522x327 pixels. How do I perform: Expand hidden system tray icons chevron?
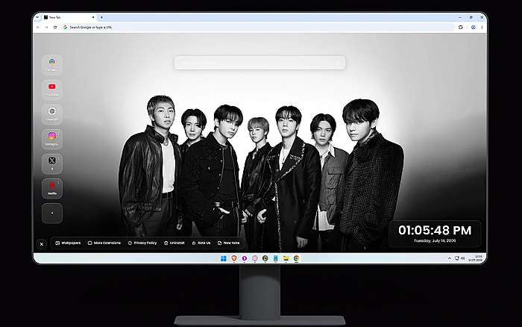[x=450, y=258]
